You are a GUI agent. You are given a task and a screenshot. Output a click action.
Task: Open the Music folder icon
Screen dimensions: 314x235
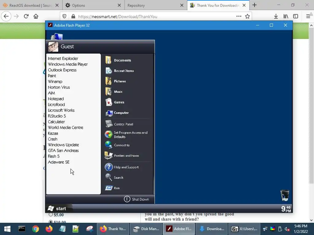[108, 91]
